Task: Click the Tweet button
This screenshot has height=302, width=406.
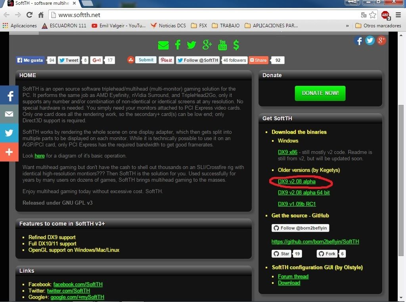Action: coord(69,60)
